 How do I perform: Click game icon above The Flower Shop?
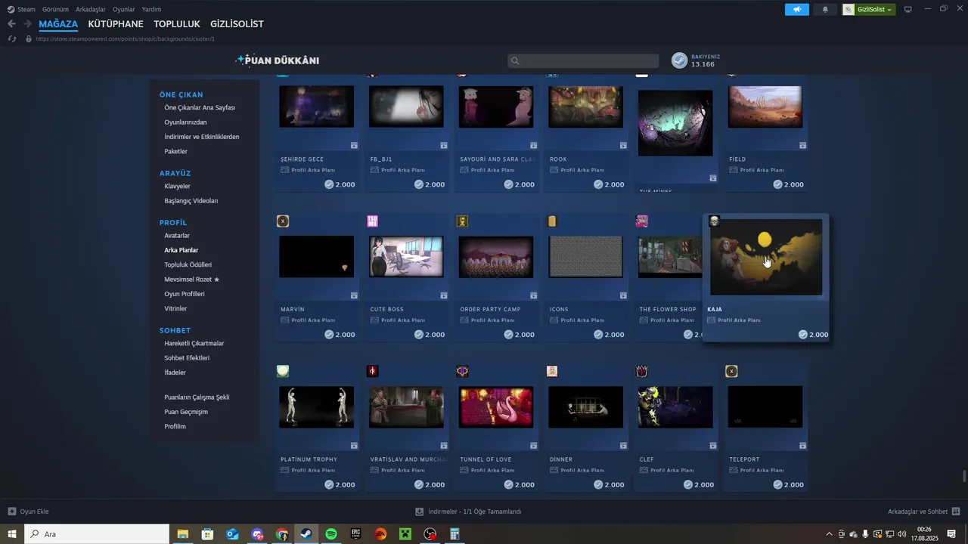click(642, 221)
